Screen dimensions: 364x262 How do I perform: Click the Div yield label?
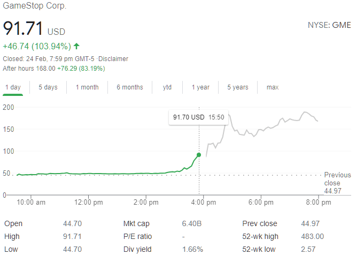(x=137, y=249)
